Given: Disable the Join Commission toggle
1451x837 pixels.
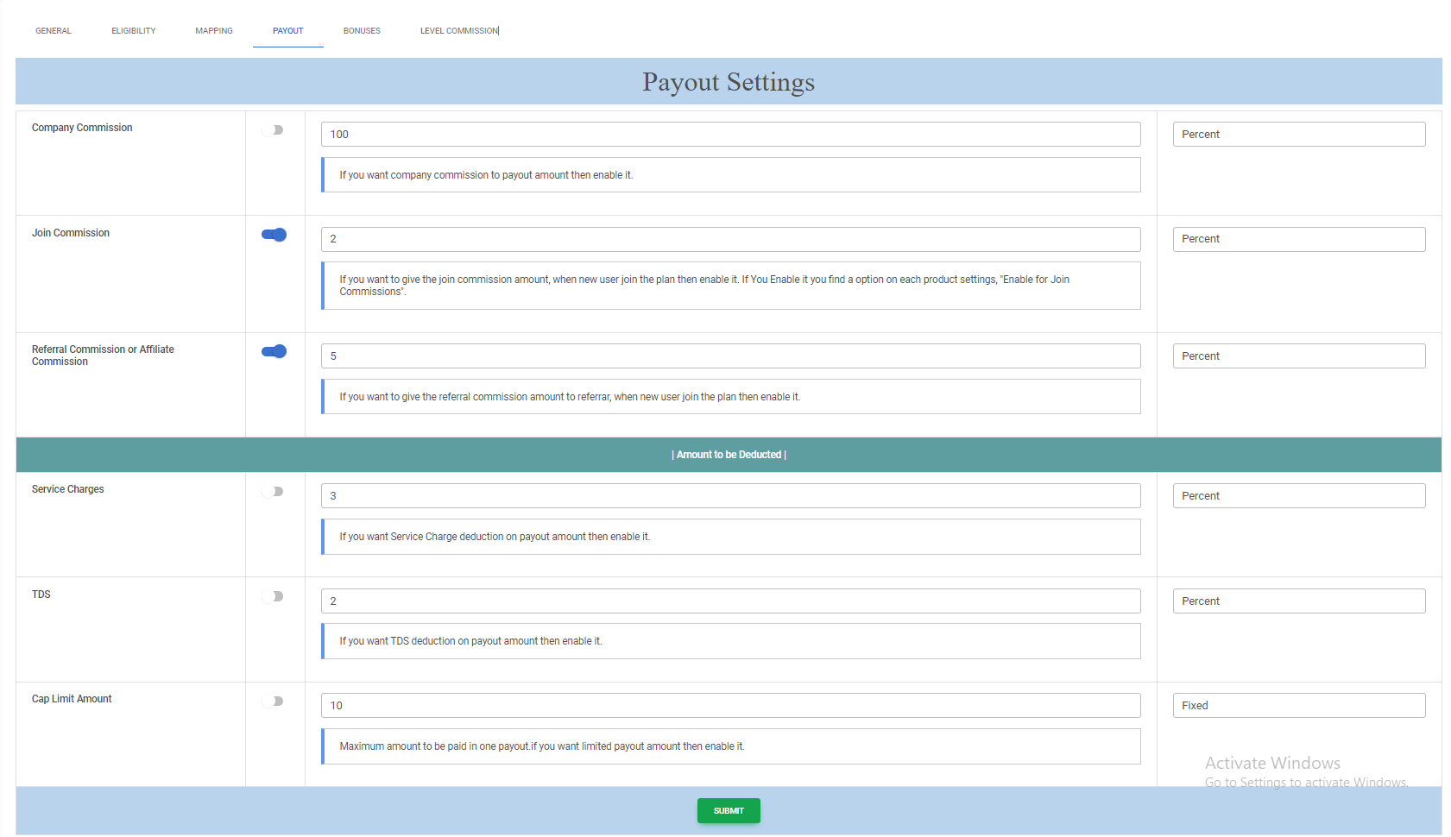Looking at the screenshot, I should (x=274, y=235).
